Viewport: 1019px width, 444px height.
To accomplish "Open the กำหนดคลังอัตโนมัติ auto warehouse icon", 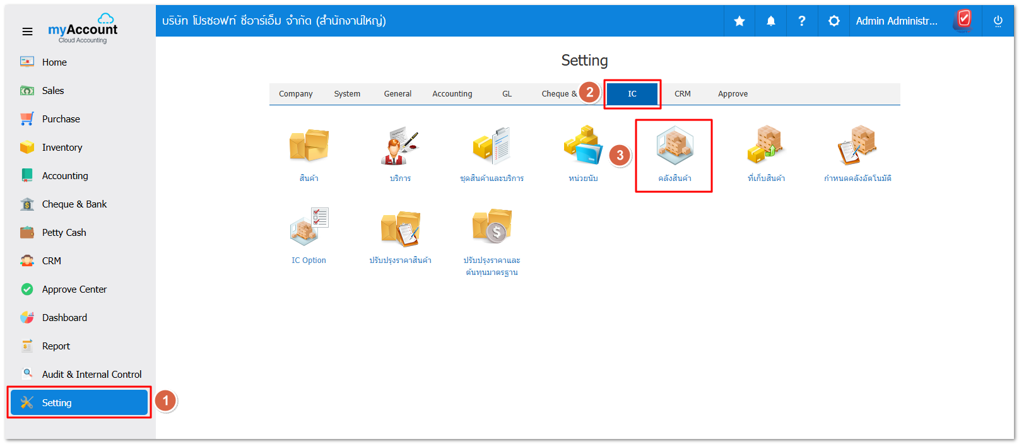I will (857, 146).
